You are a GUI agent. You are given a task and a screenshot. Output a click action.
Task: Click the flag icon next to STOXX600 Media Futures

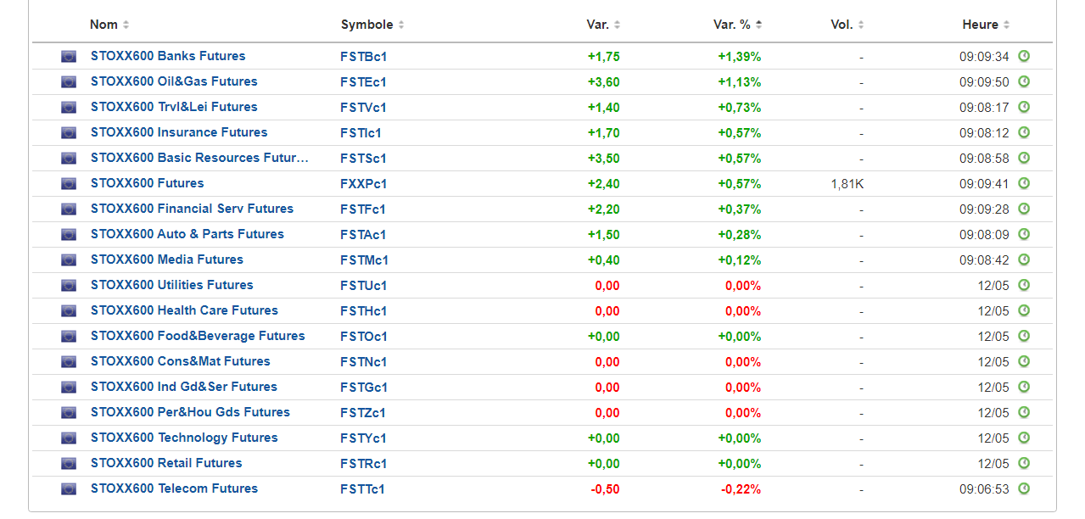69,260
